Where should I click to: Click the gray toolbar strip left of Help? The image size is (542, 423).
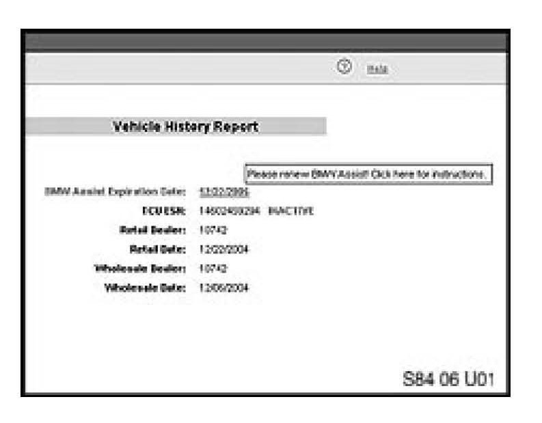pyautogui.click(x=171, y=68)
